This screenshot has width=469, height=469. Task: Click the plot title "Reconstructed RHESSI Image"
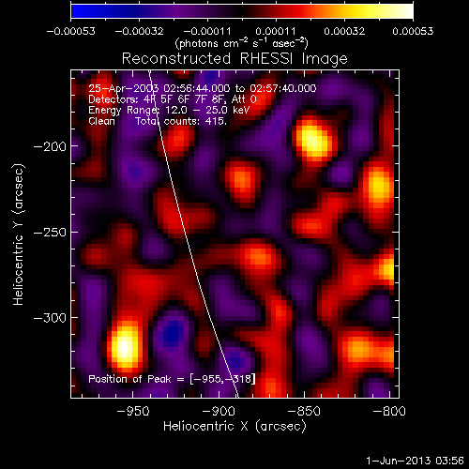(234, 59)
